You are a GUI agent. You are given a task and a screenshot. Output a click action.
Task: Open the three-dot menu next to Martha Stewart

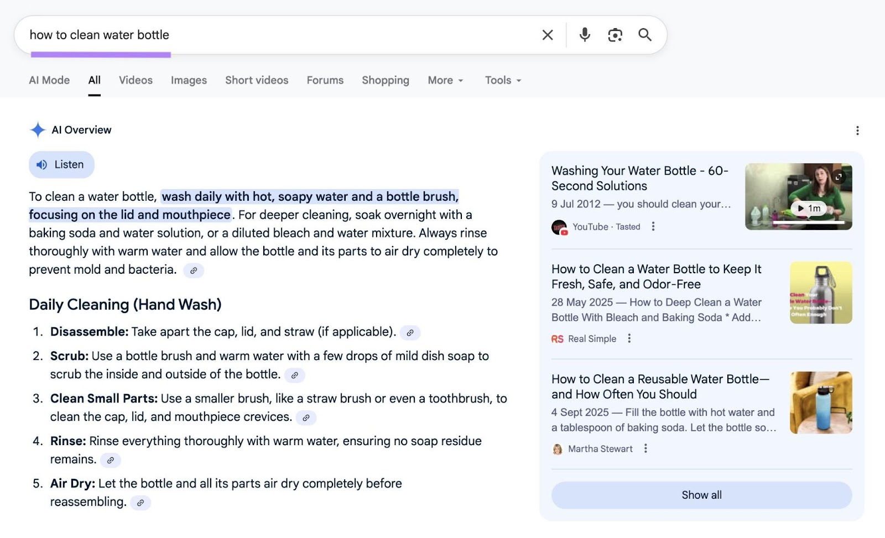coord(645,448)
